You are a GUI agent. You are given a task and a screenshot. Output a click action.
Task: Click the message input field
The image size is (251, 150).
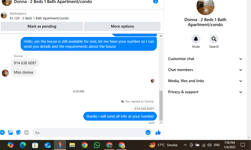point(89,132)
